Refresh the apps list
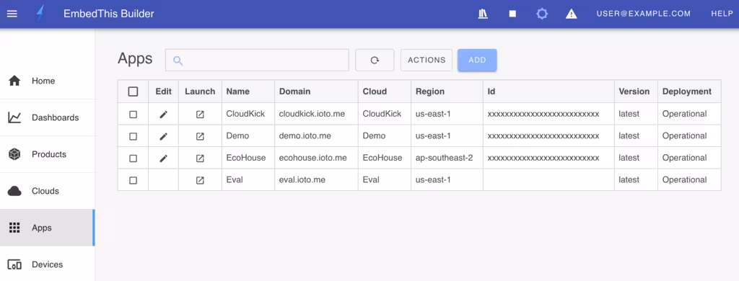 375,61
